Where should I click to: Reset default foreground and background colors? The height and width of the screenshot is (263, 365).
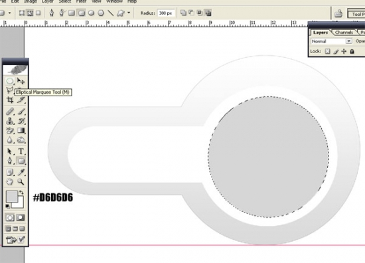click(x=7, y=207)
